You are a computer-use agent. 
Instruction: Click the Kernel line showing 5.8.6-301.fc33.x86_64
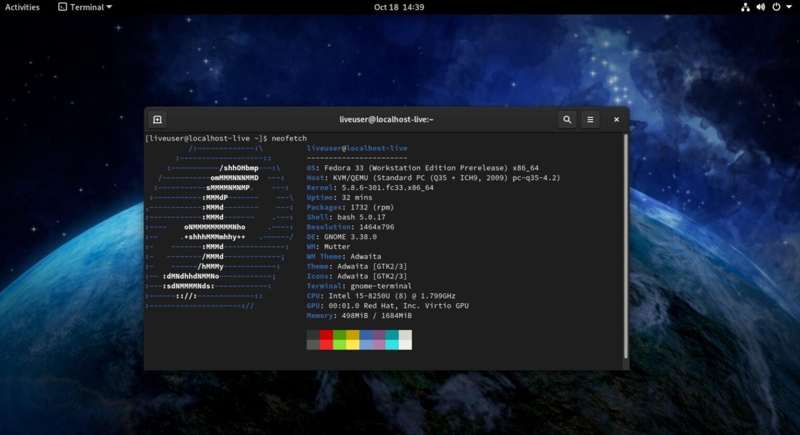click(x=370, y=188)
